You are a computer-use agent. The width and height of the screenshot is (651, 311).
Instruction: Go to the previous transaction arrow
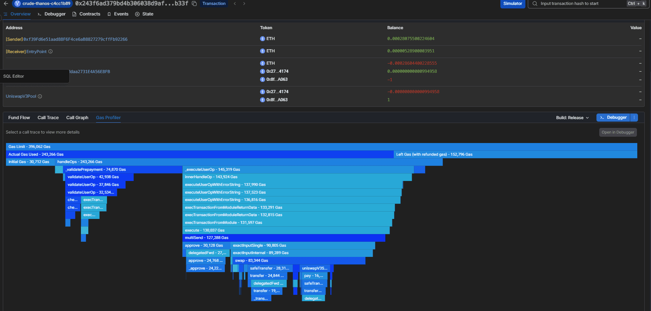coord(235,4)
